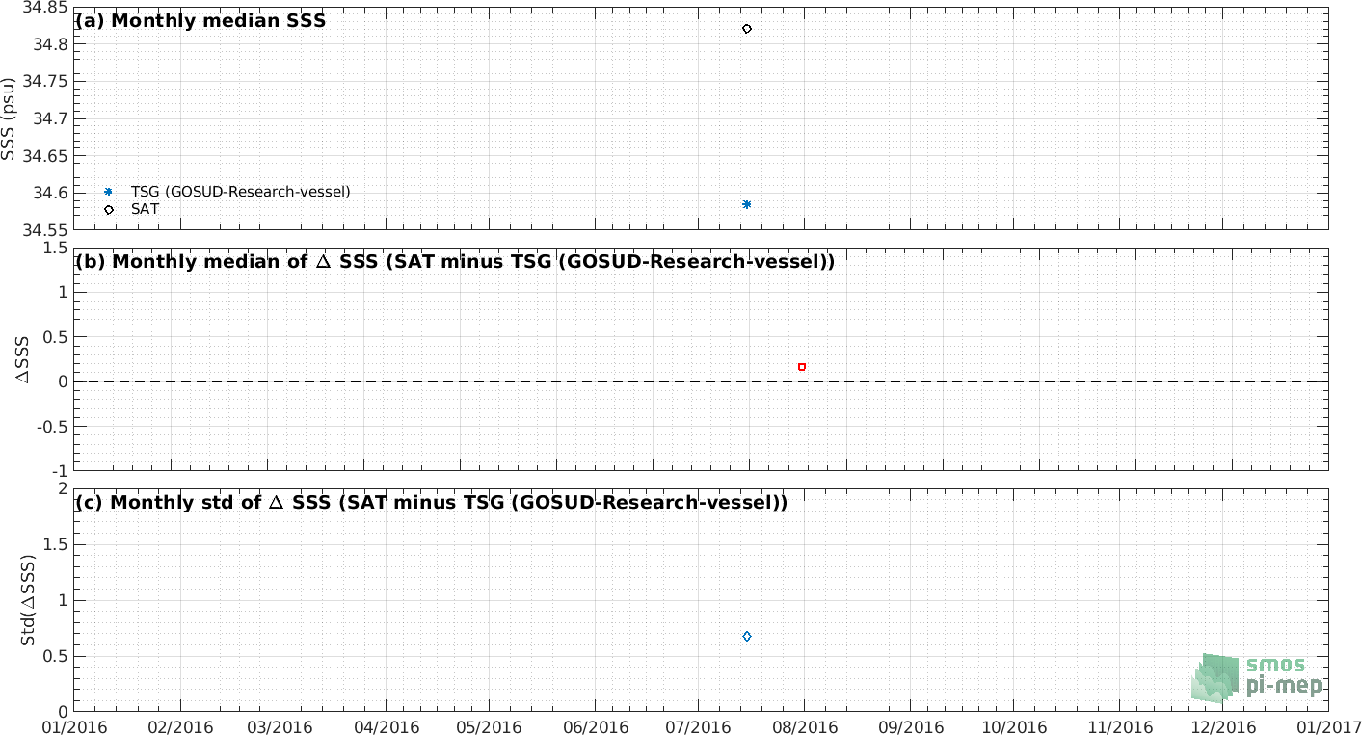Click the dashed zero reference line in panel (b)

pyautogui.click(x=701, y=381)
